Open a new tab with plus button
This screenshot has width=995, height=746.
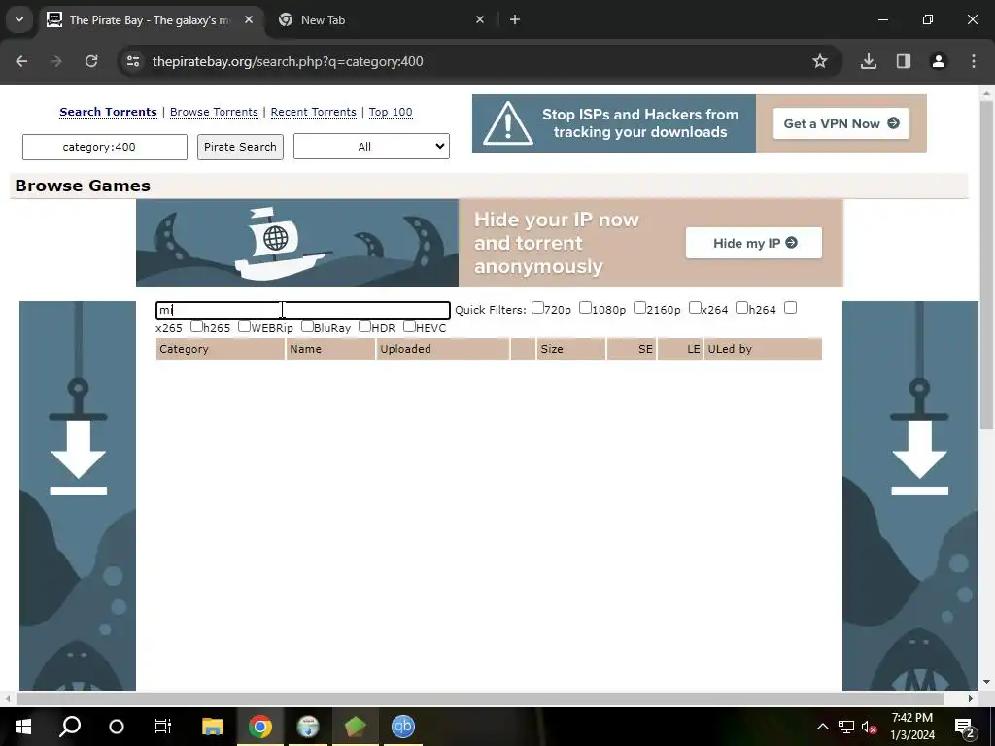[515, 19]
